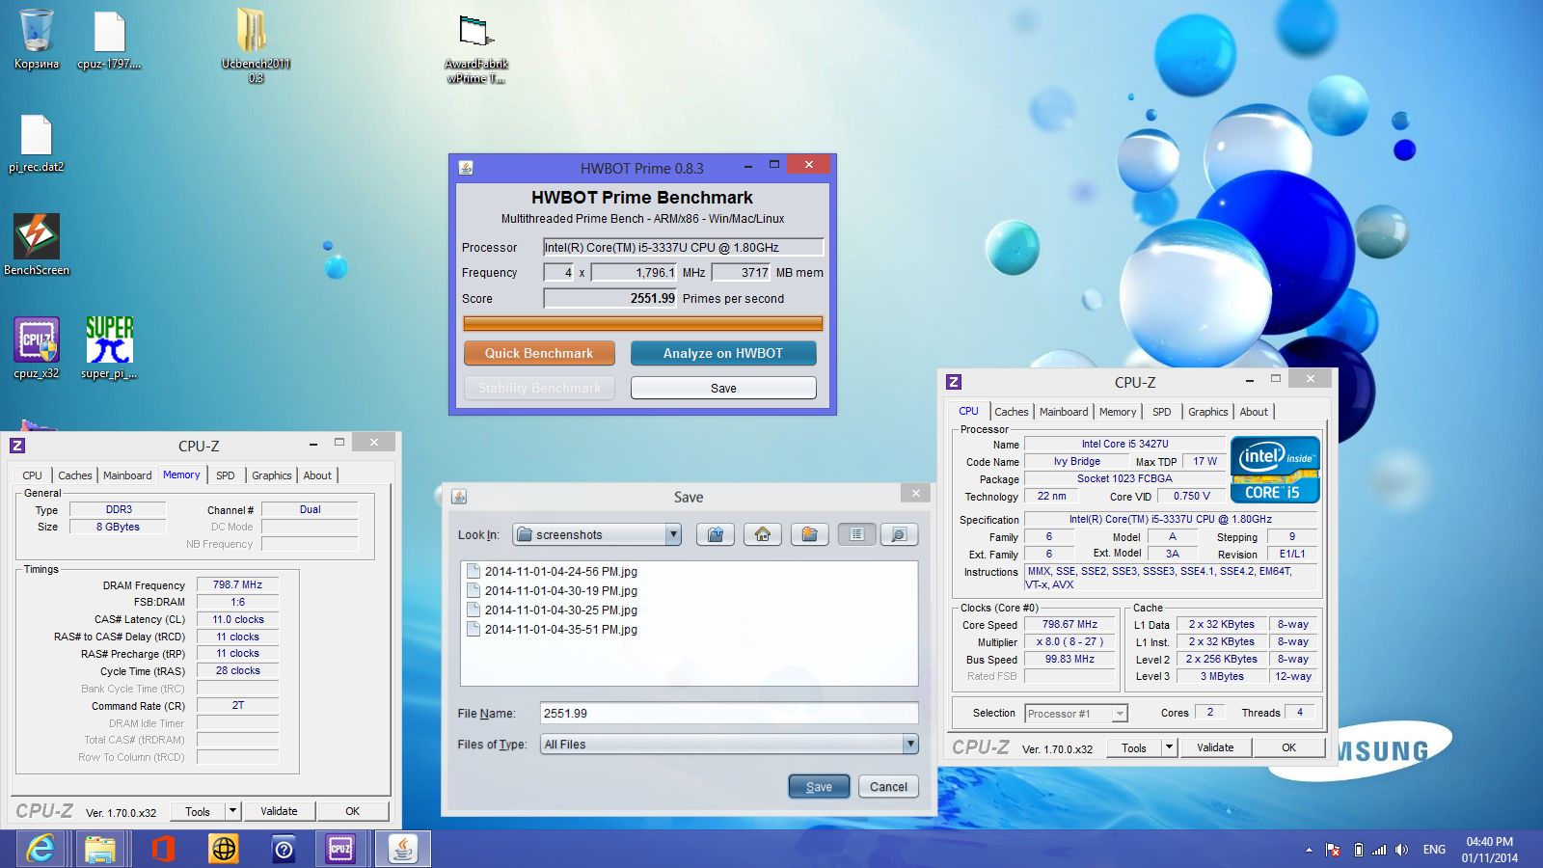Image resolution: width=1543 pixels, height=868 pixels.
Task: Select file 2014-11-01-04-35-51 PM.jpg
Action: pos(552,629)
